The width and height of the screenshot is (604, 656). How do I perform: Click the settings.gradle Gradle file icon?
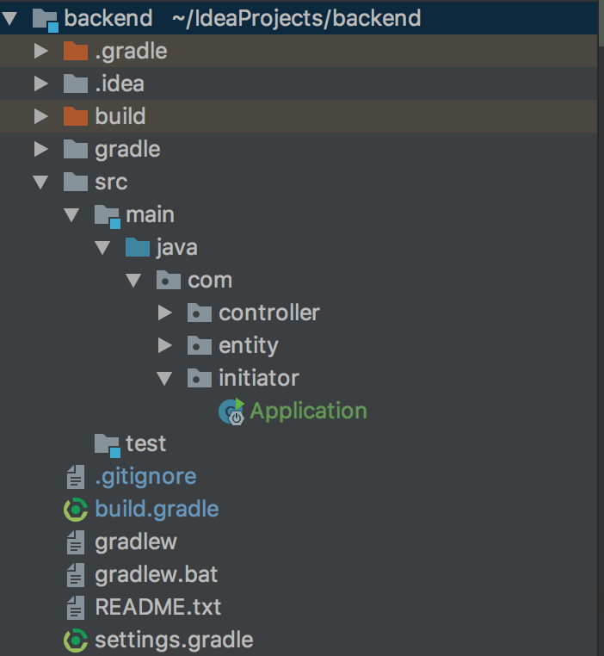coord(77,641)
